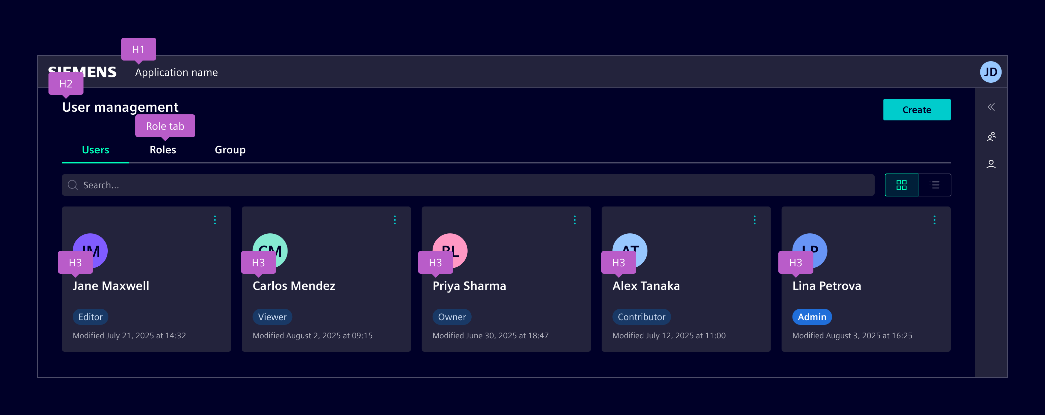Click the search magnifier icon
The width and height of the screenshot is (1045, 415).
(x=73, y=185)
